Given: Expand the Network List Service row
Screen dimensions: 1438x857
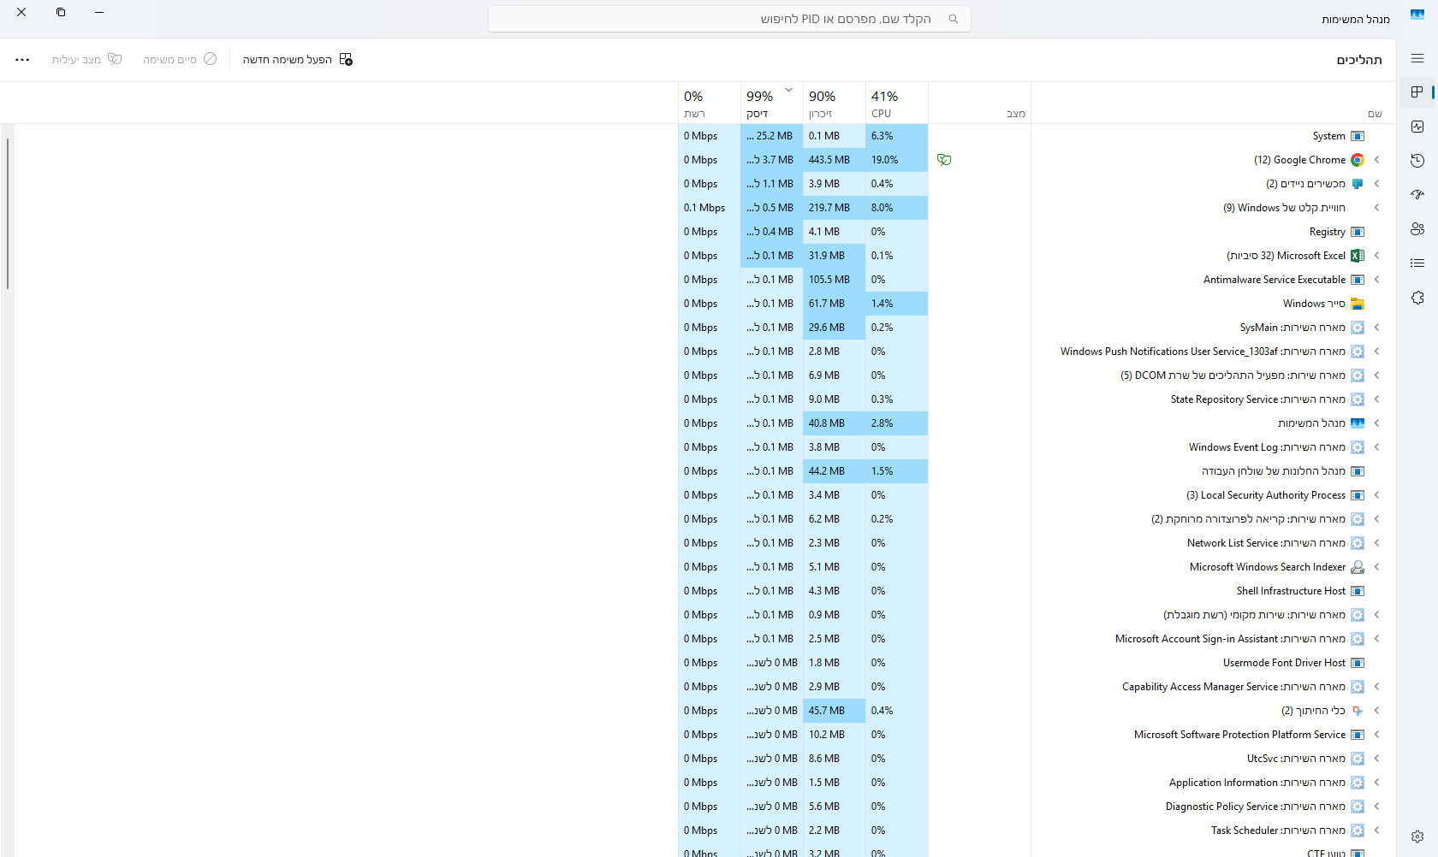Looking at the screenshot, I should point(1377,543).
